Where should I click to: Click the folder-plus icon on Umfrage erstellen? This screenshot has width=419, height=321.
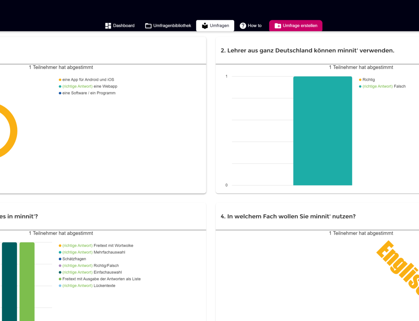tap(278, 26)
